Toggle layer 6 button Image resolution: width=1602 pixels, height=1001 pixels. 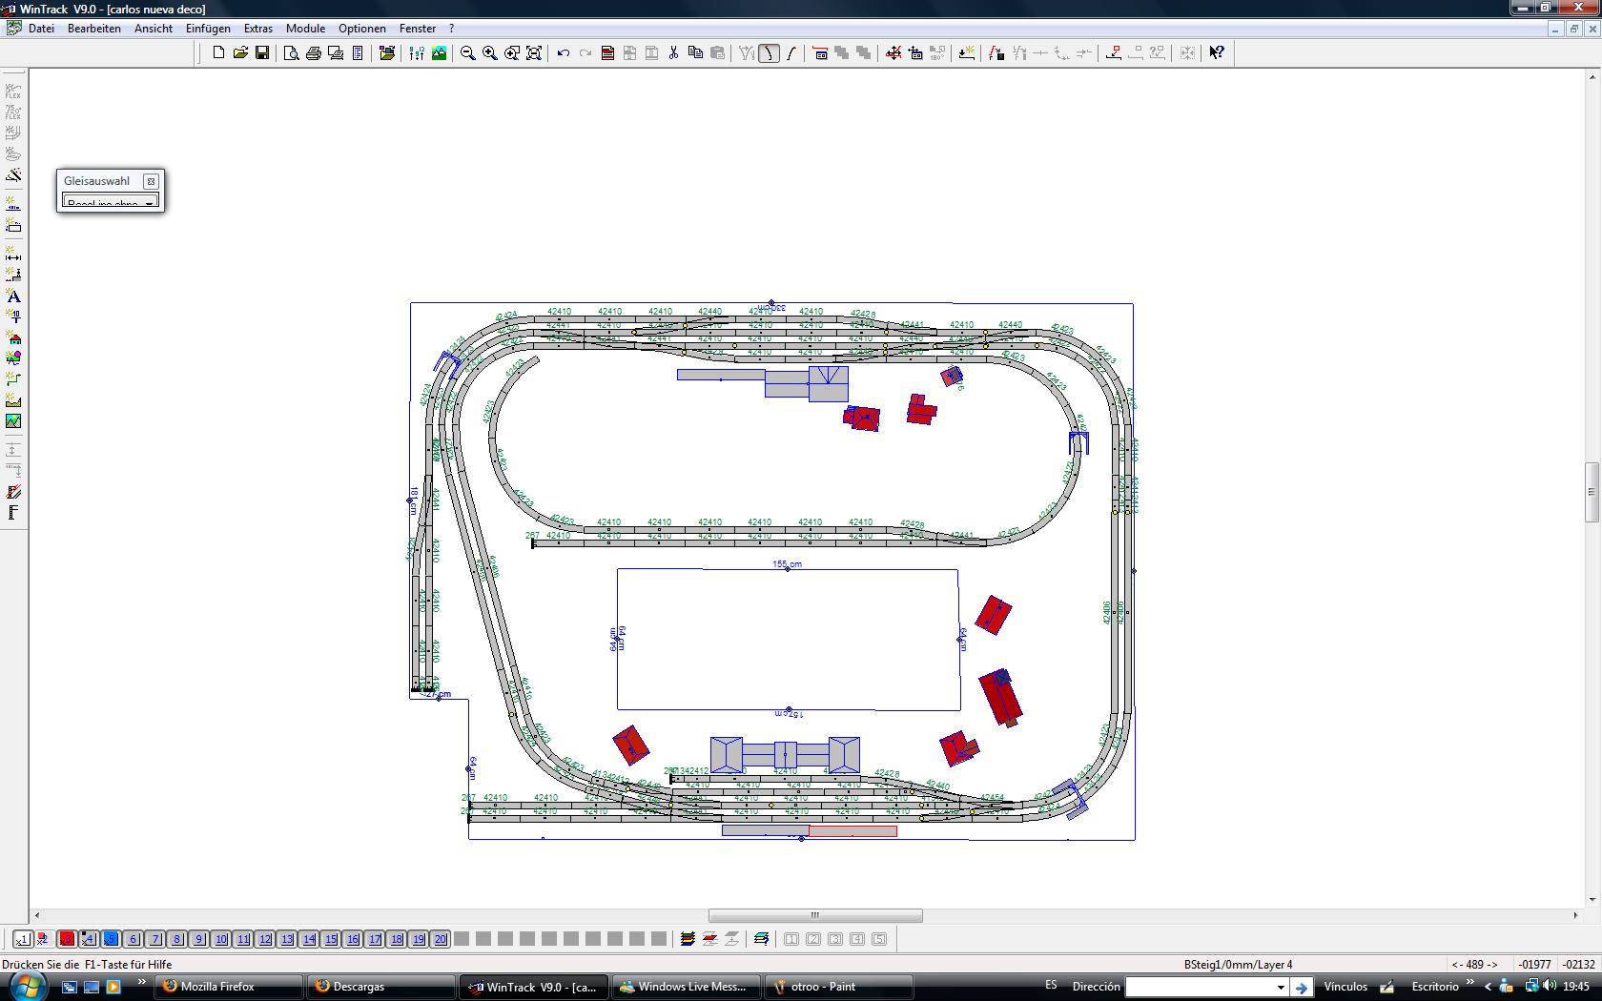pyautogui.click(x=133, y=939)
